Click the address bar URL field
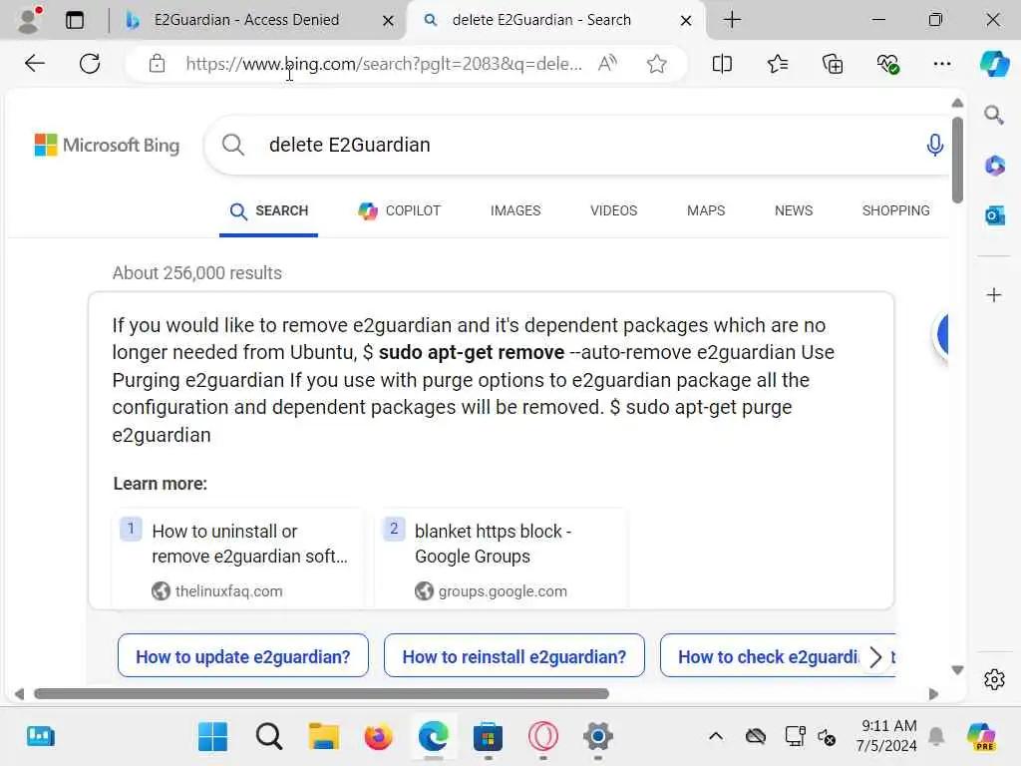 [x=383, y=64]
